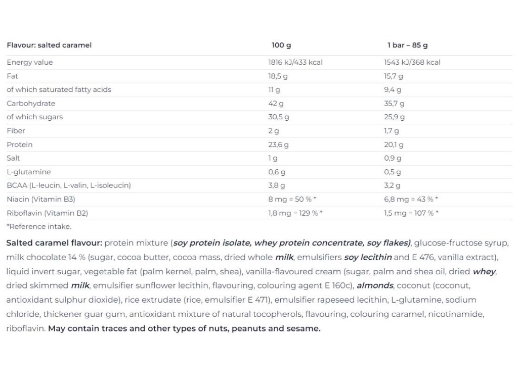
Task: Click the "100 g" column header
Action: click(281, 45)
